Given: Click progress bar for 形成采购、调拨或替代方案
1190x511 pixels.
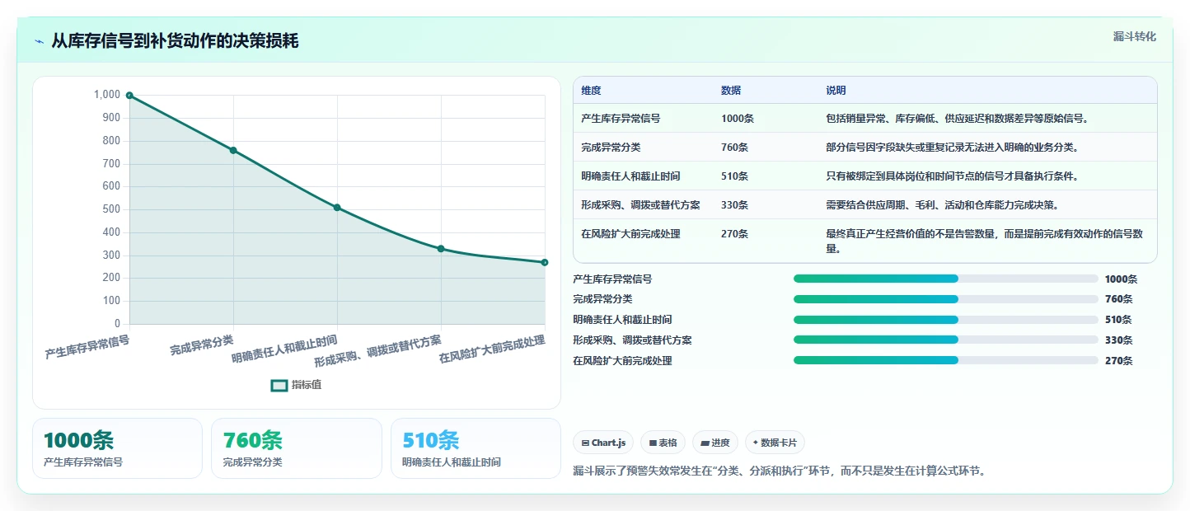Looking at the screenshot, I should coord(946,340).
